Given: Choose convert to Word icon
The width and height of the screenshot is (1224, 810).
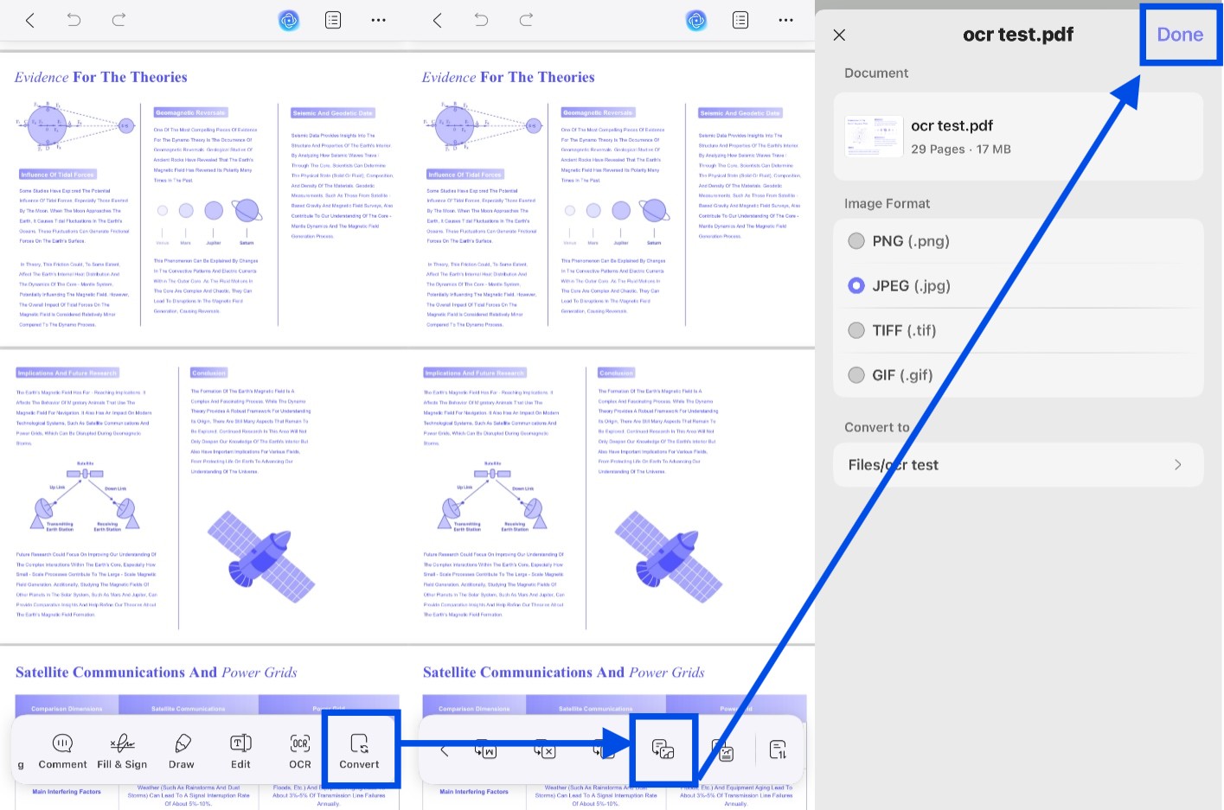Looking at the screenshot, I should click(x=486, y=750).
